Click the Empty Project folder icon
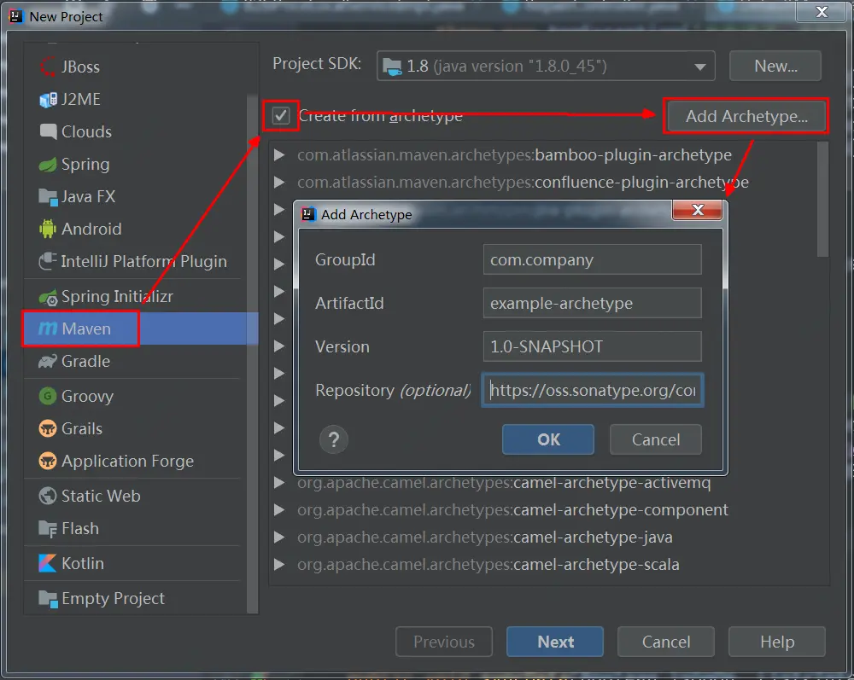 [48, 599]
